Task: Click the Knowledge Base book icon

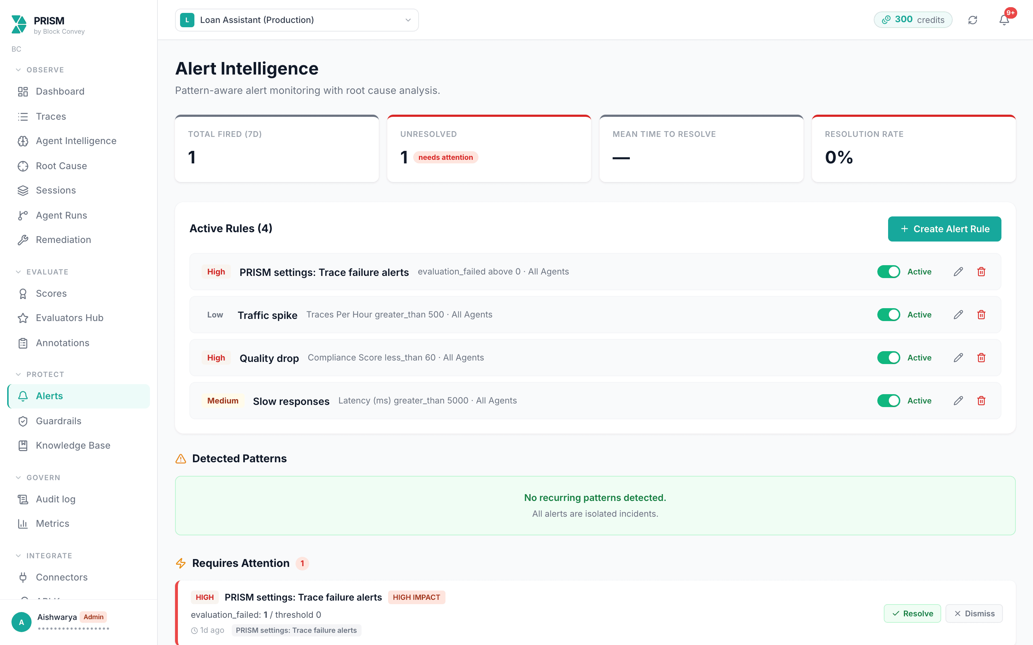Action: pyautogui.click(x=23, y=446)
